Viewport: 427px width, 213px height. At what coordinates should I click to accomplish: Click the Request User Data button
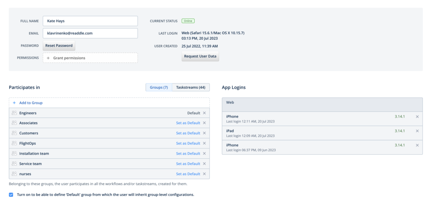tap(200, 56)
